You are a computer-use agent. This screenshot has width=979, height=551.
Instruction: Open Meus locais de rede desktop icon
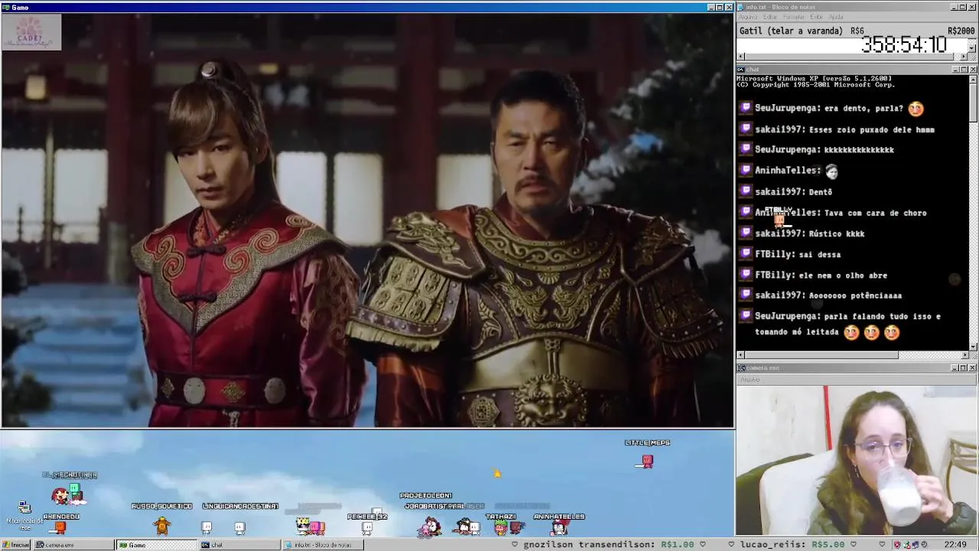(x=24, y=514)
